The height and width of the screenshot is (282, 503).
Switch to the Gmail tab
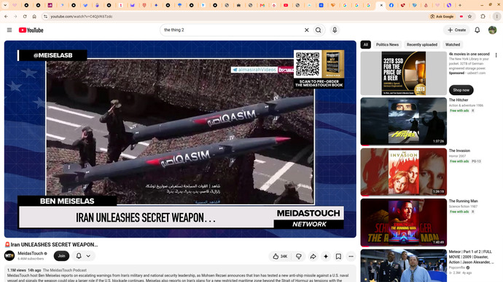tap(262, 5)
